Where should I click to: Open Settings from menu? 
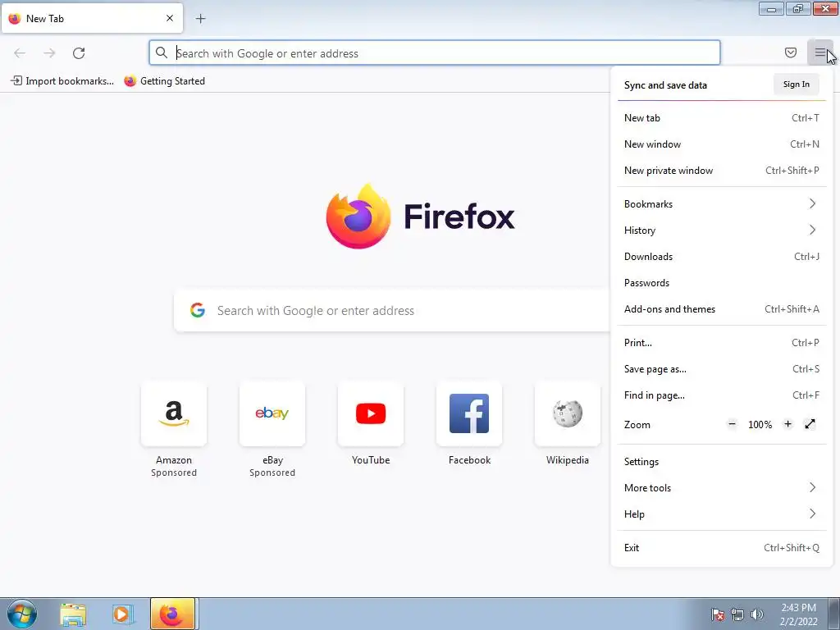[722, 462]
